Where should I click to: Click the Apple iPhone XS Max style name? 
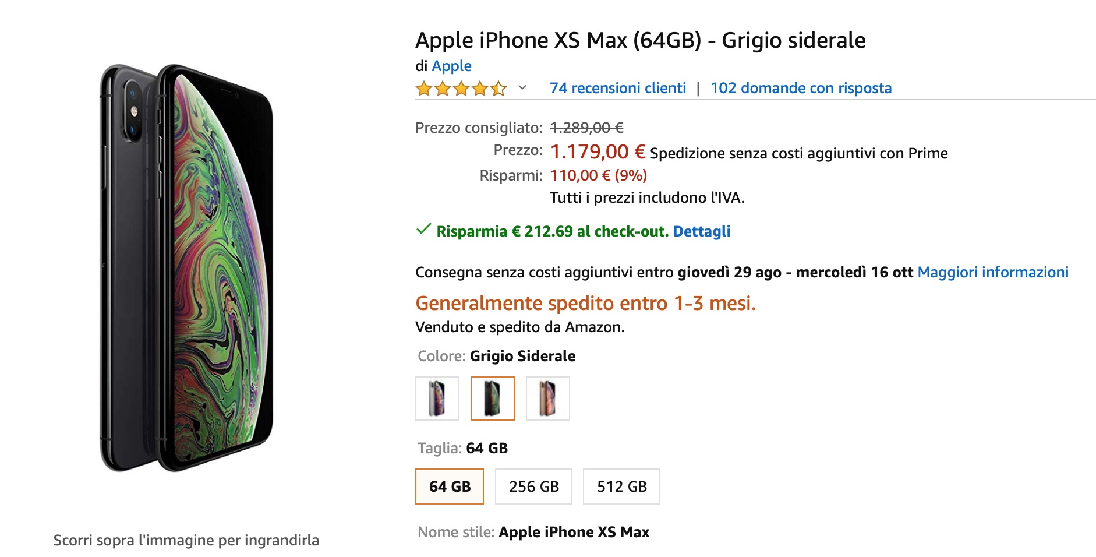click(574, 531)
